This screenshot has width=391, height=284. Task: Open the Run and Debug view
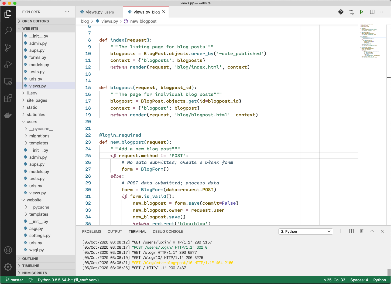8,65
